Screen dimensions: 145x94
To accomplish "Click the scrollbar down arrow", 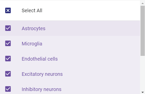I will click(143, 92).
